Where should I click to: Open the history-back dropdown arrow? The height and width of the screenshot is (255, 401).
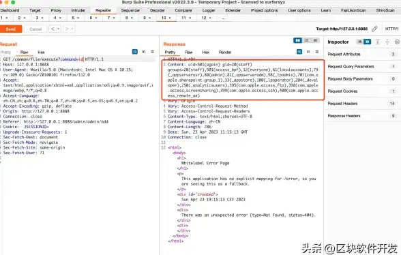[x=59, y=29]
